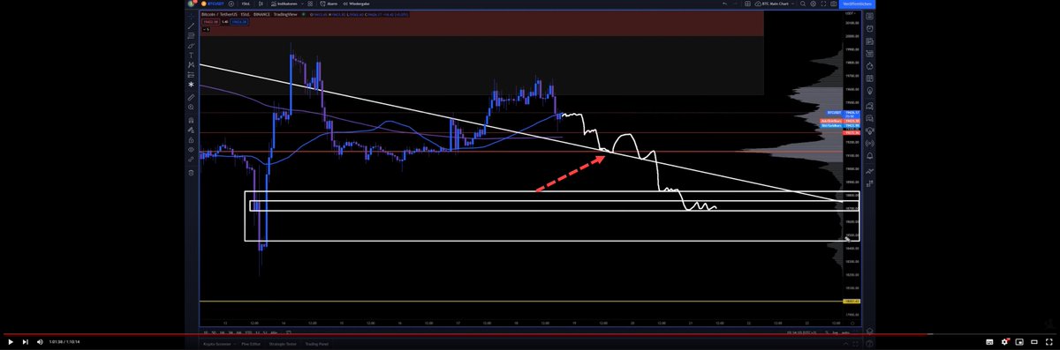1060x350 pixels.
Task: Mute the video volume
Action: click(x=40, y=341)
